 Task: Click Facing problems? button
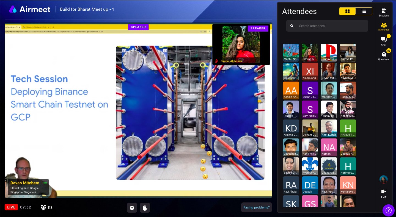click(257, 207)
